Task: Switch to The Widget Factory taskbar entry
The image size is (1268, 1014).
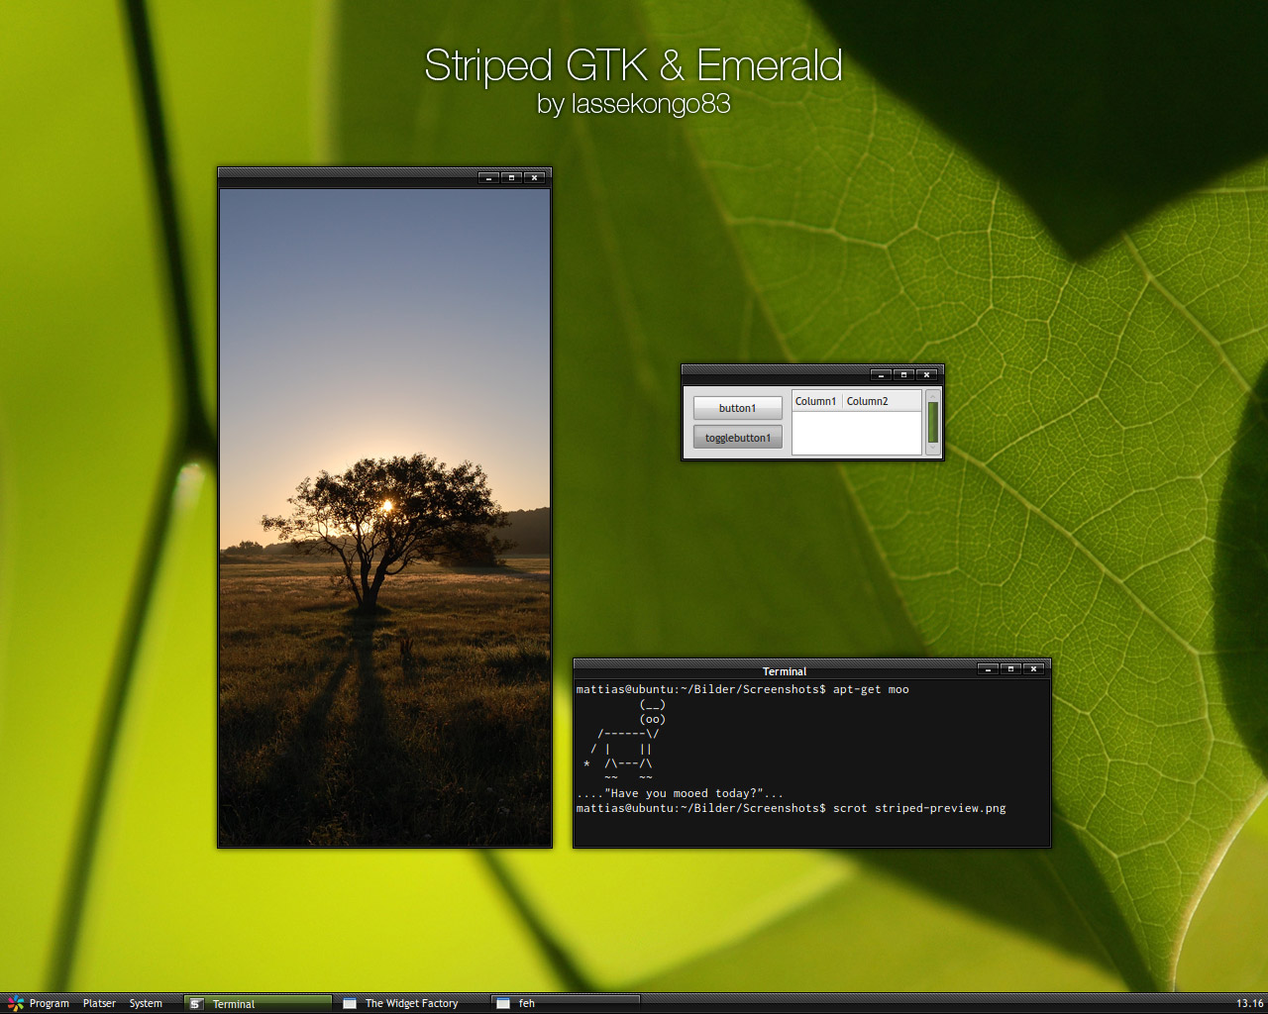Action: 411,1003
